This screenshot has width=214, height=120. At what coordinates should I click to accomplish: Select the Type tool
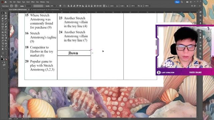pos(3,21)
